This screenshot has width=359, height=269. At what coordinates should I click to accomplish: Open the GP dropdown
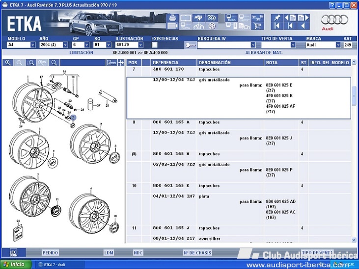(x=87, y=45)
